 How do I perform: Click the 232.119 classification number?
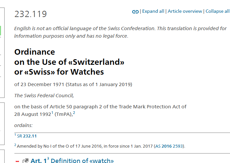[x=30, y=14]
